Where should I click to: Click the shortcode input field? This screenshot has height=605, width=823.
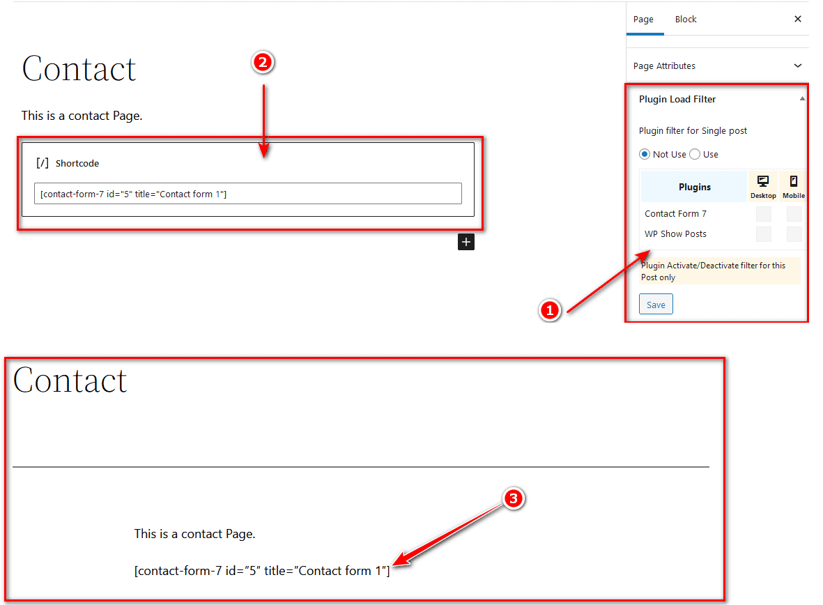tap(248, 194)
